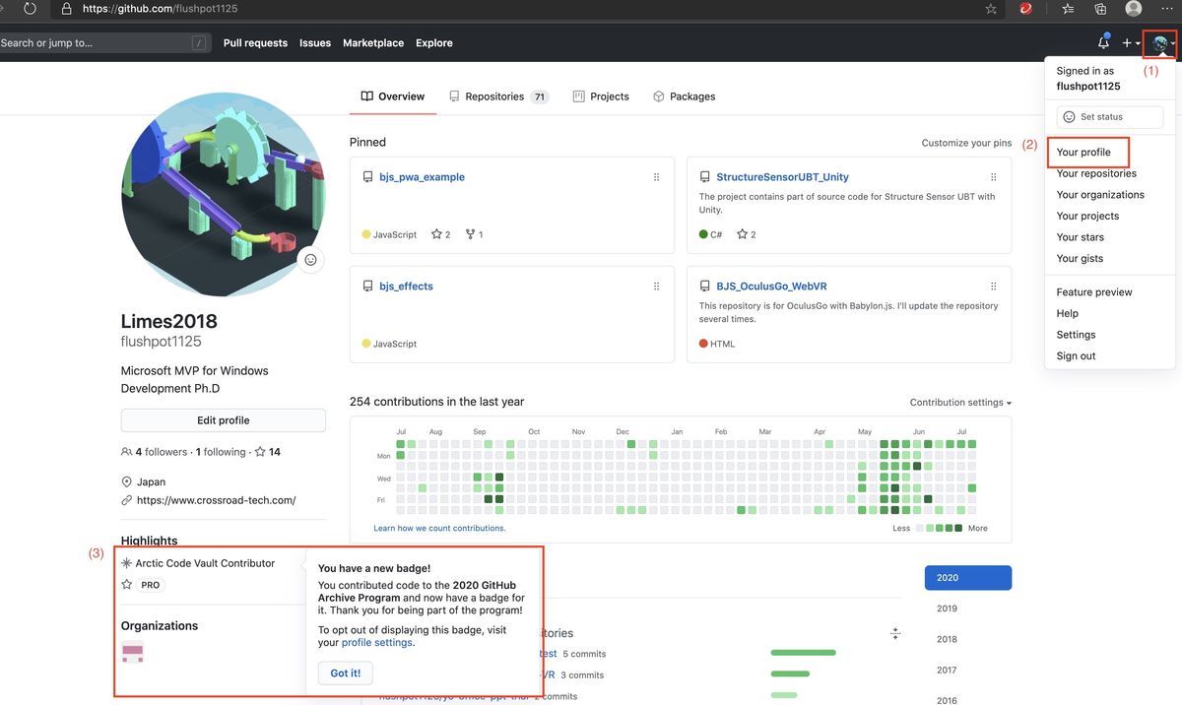
Task: Click the darkest green square in the contribution legend
Action: coord(957,527)
